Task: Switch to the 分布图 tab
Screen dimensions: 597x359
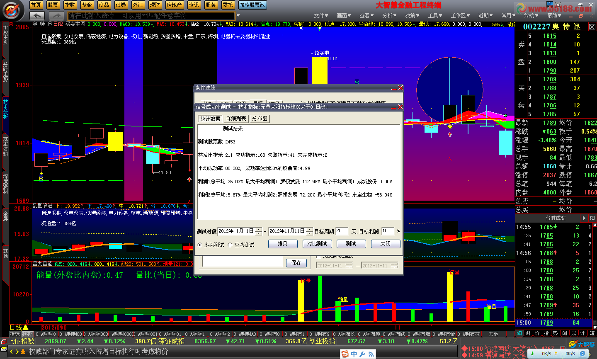Action: (x=260, y=119)
